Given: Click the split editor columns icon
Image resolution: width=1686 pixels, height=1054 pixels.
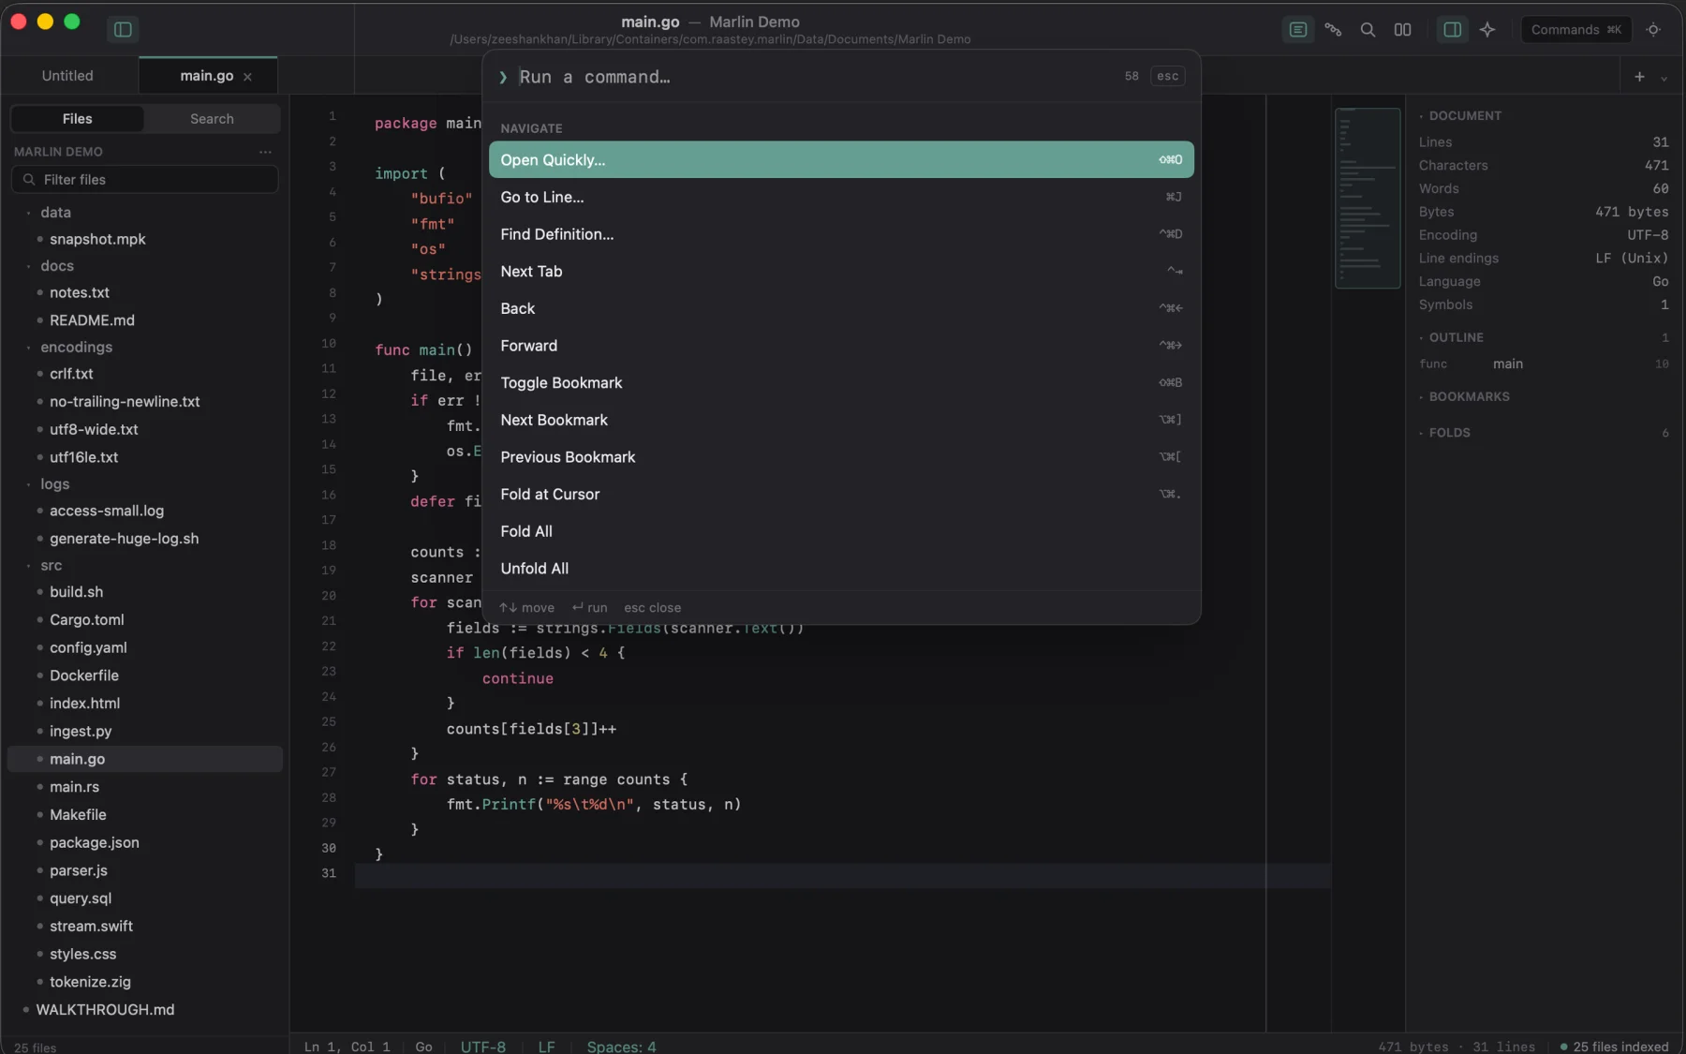Looking at the screenshot, I should [x=1402, y=30].
